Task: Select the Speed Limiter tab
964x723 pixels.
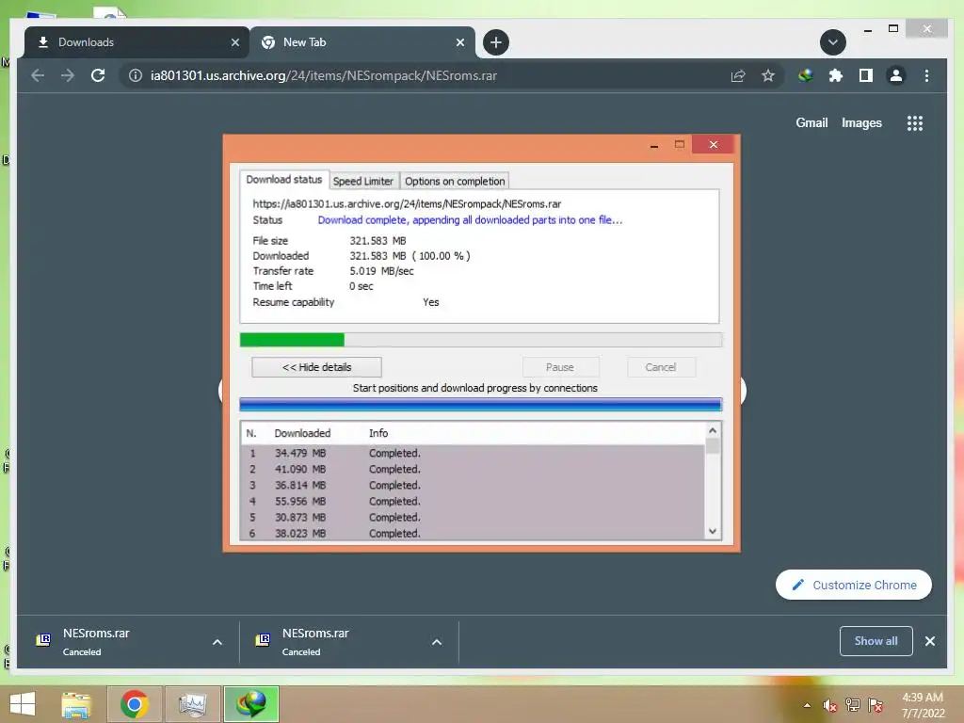Action: [x=363, y=182]
